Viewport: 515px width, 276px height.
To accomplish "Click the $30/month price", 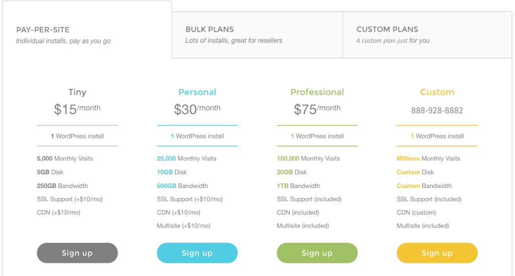I will [x=197, y=109].
